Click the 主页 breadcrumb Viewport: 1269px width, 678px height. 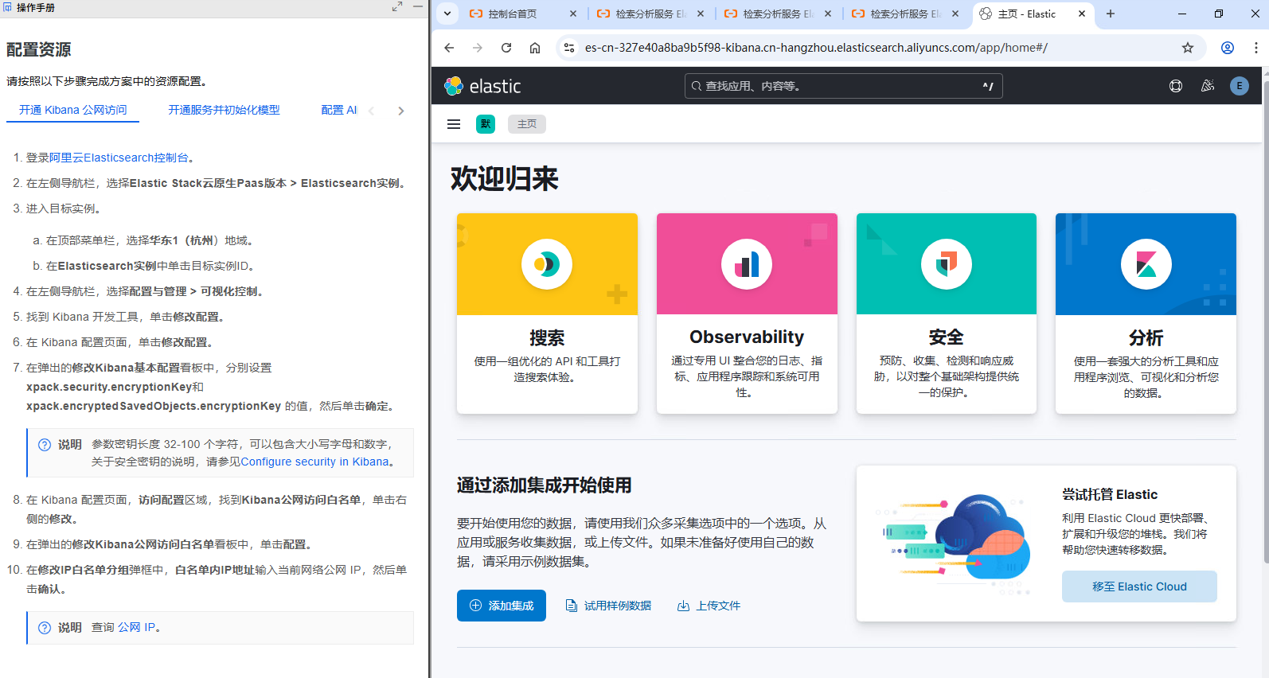coord(527,124)
